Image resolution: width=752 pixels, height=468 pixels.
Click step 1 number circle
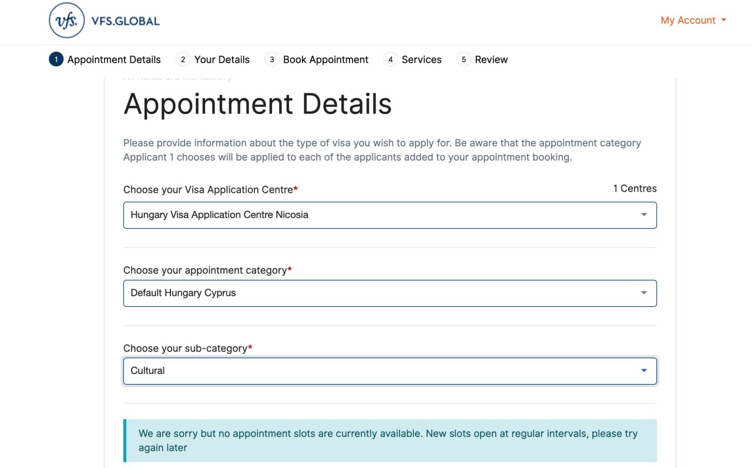pos(56,59)
